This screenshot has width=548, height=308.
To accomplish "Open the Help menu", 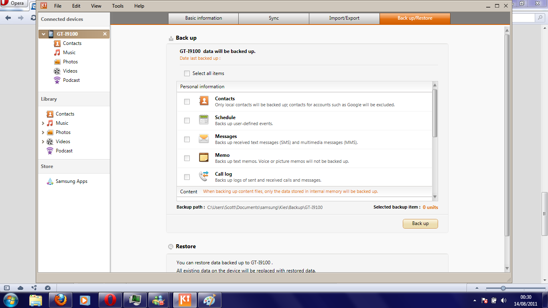I will 139,6.
